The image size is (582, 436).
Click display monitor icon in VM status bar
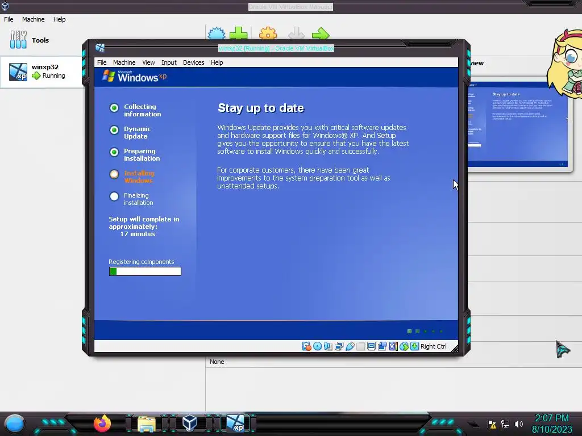tap(371, 346)
